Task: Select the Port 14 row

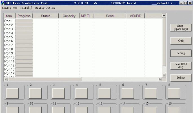Action: click(83, 73)
